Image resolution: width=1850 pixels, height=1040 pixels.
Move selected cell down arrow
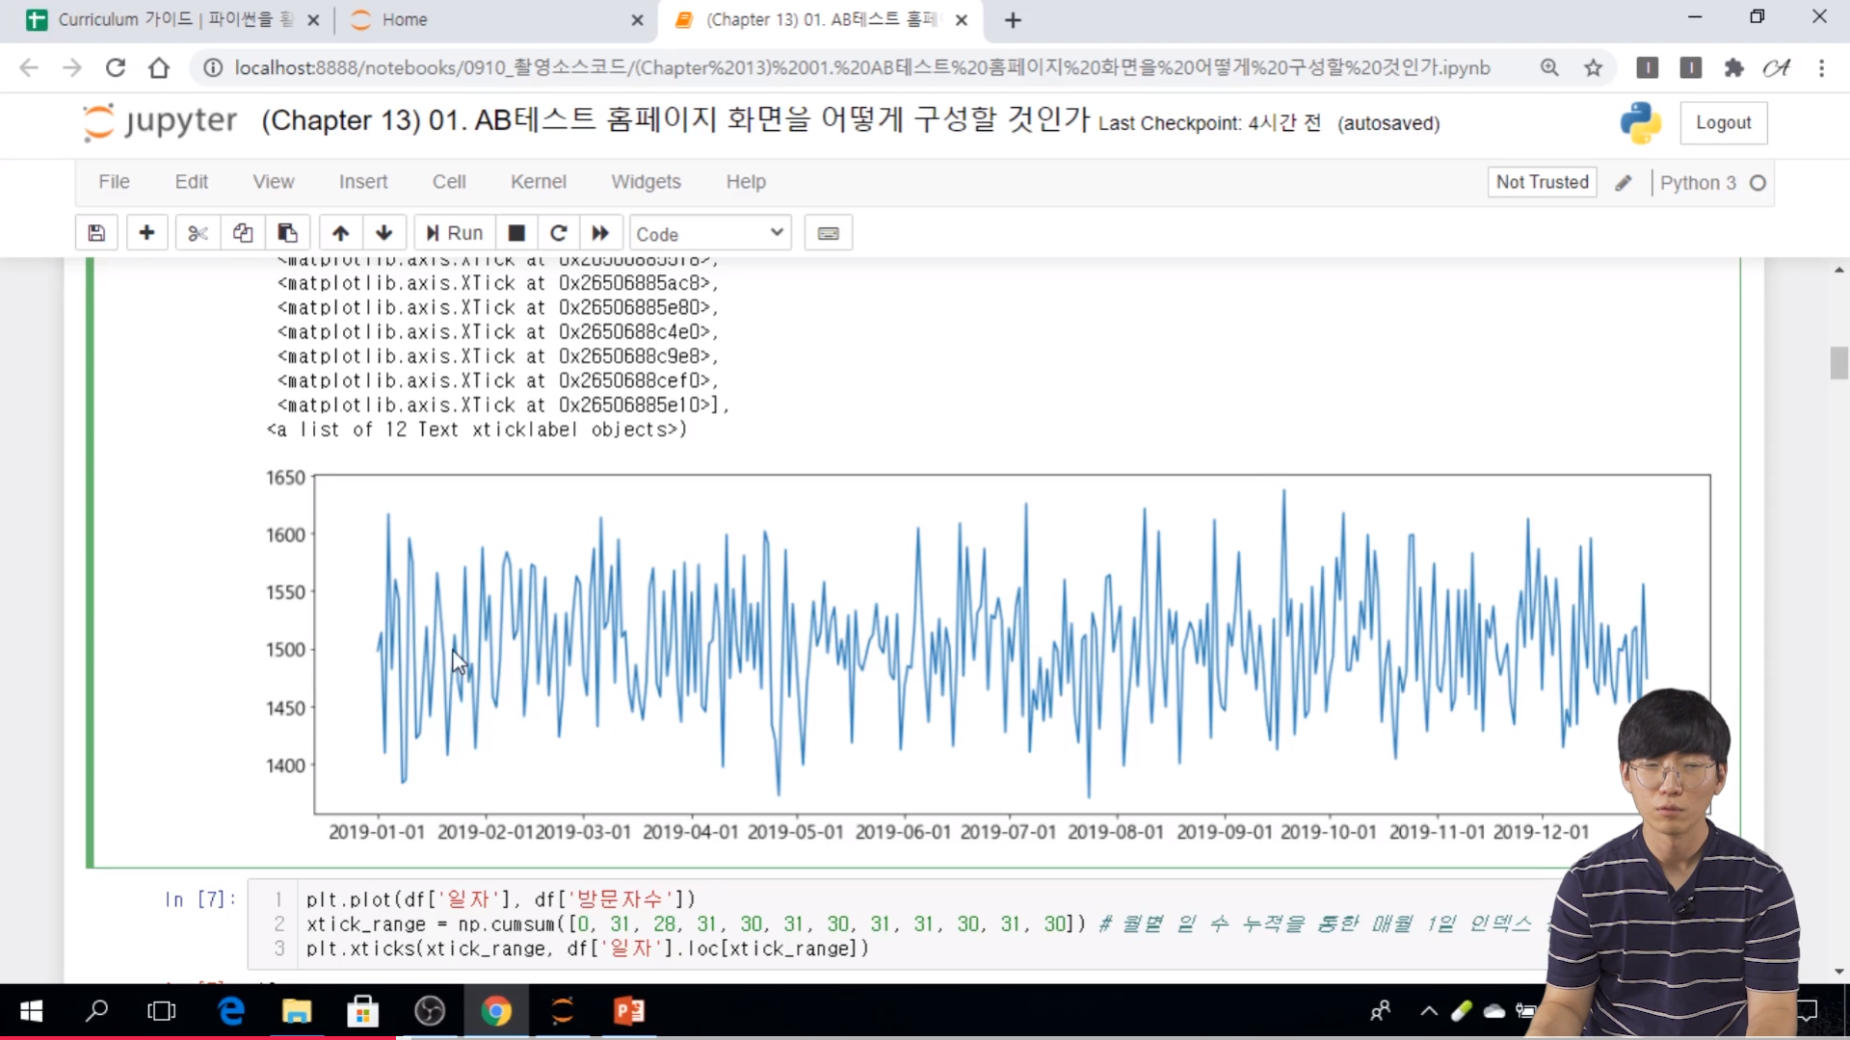pyautogui.click(x=384, y=233)
